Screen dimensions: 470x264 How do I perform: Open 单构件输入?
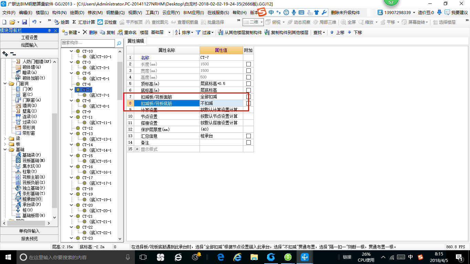pyautogui.click(x=29, y=231)
